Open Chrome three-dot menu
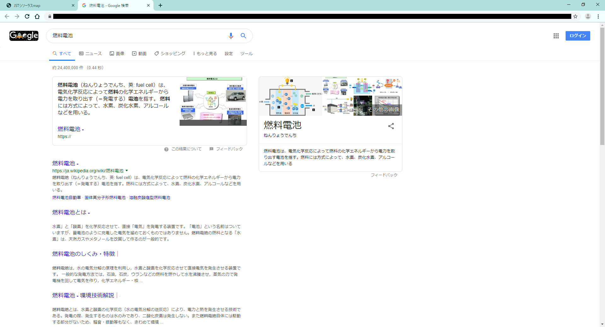 coord(598,16)
